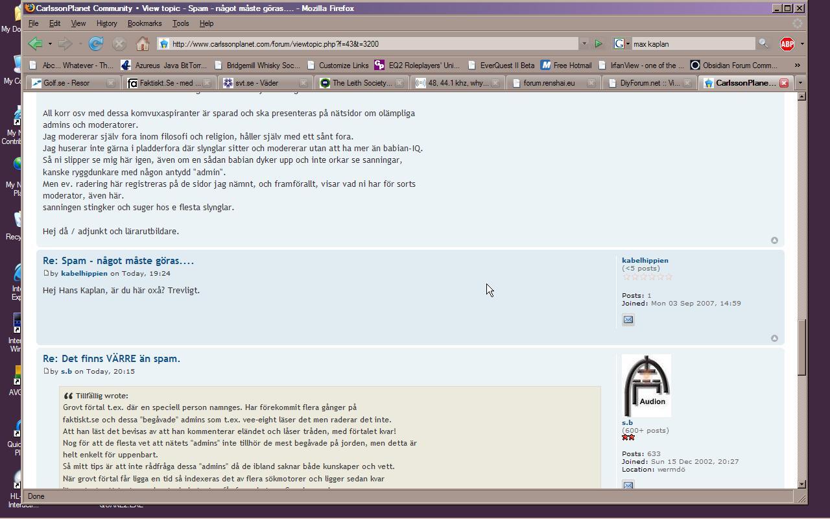830x519 pixels.
Task: Switch to the svt.se - Väder tab
Action: pos(261,83)
